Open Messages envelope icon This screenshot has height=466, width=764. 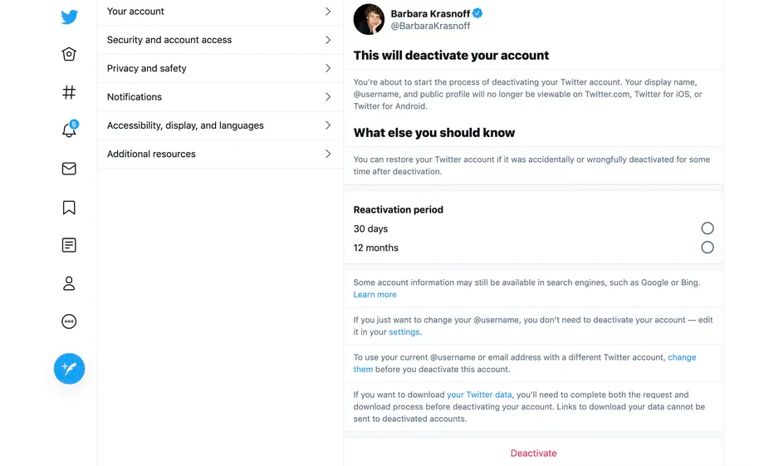[x=69, y=169]
